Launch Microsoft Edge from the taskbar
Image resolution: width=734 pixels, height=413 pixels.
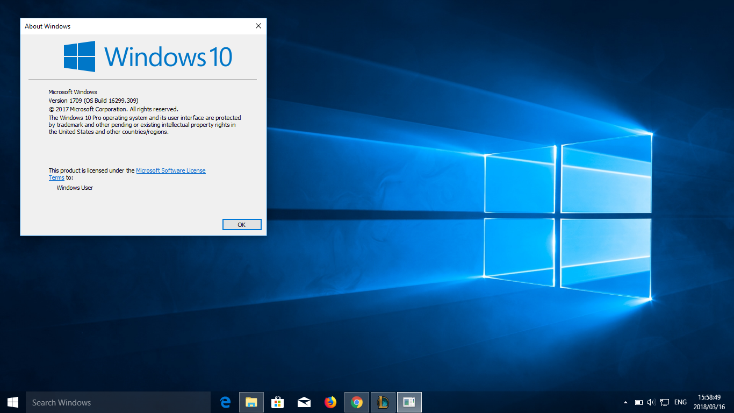[x=226, y=402]
